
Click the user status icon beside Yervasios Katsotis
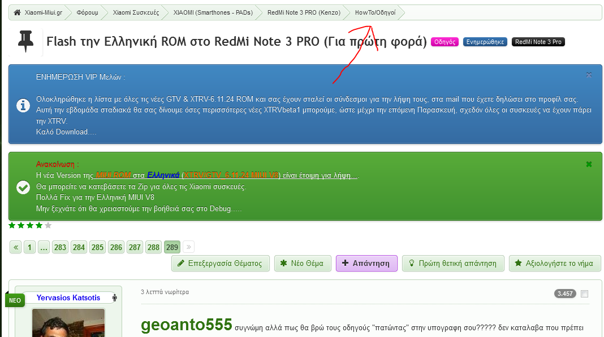coord(114,297)
